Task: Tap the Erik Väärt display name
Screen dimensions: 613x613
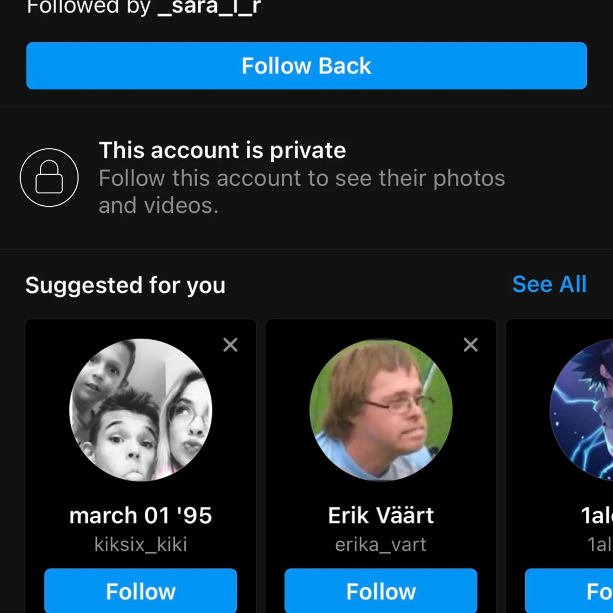Action: point(381,516)
